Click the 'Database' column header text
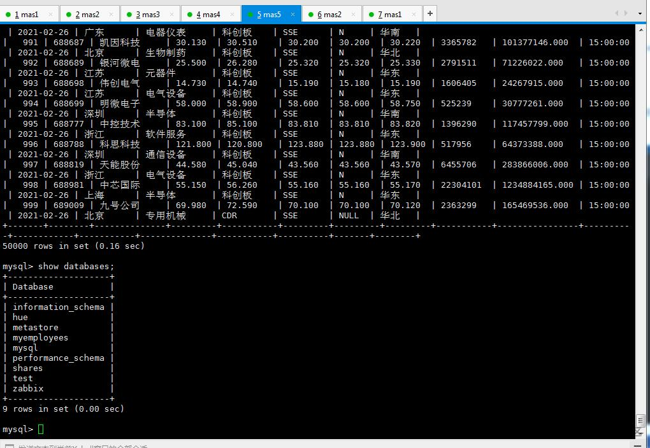The width and height of the screenshot is (650, 448). (x=32, y=286)
